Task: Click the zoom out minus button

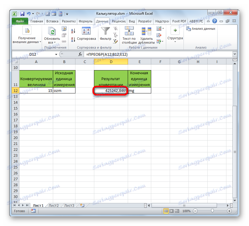Action: 195,211
